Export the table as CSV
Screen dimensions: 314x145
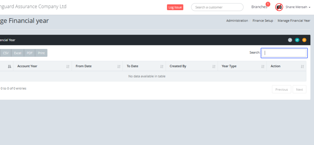coord(6,53)
